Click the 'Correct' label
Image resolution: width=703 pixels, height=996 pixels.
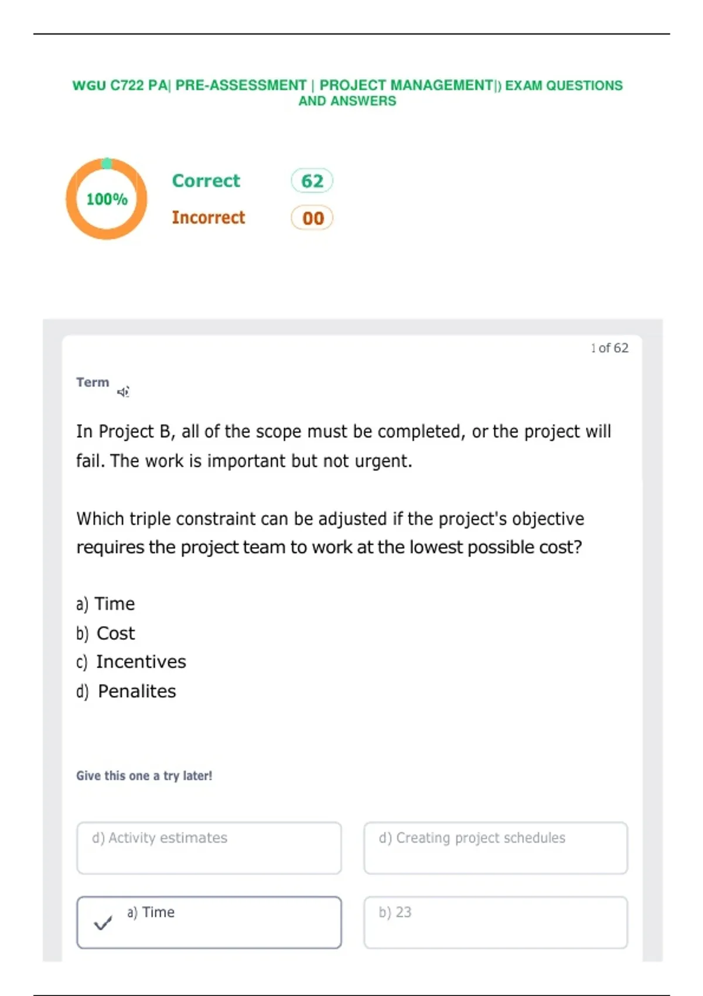[206, 180]
